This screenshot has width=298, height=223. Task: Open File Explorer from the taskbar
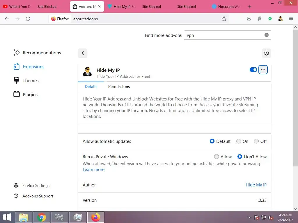(23, 217)
